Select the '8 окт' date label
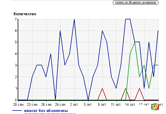This screenshot has height=114, width=166. click(x=102, y=105)
